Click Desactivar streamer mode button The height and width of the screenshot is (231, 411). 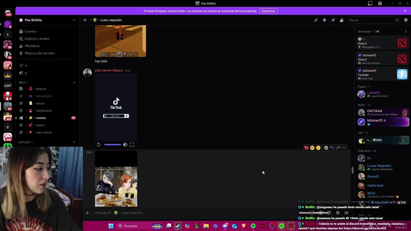[x=268, y=11]
